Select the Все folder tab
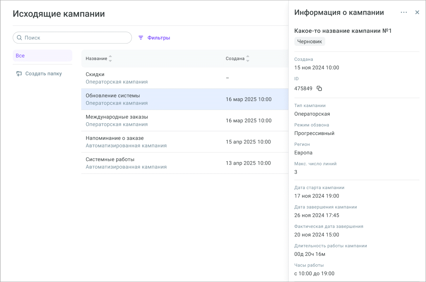 click(x=42, y=55)
